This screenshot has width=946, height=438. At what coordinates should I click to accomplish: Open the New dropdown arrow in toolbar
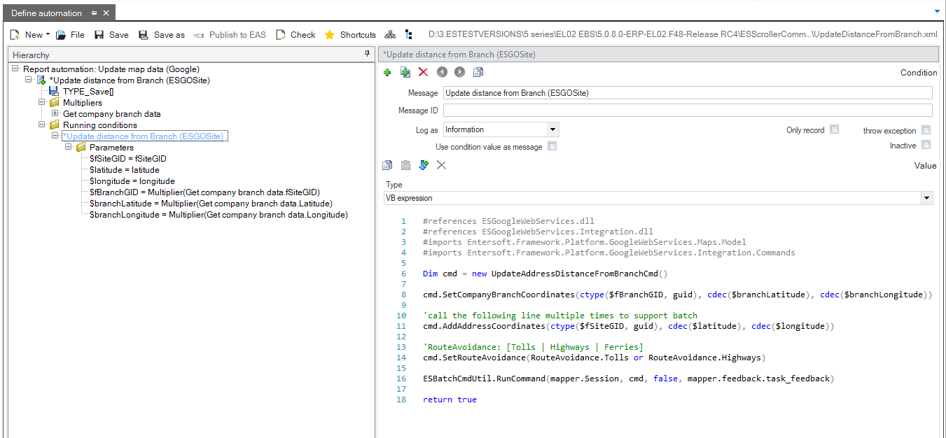click(x=48, y=34)
